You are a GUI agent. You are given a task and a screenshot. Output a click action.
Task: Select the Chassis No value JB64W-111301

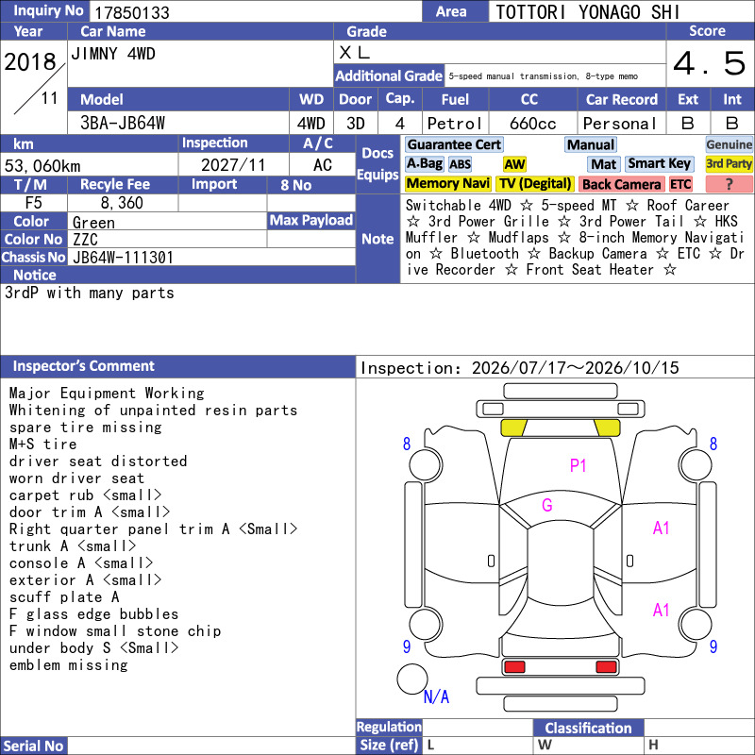[x=123, y=258]
